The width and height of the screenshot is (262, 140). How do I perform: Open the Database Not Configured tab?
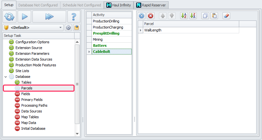pyautogui.click(x=38, y=5)
